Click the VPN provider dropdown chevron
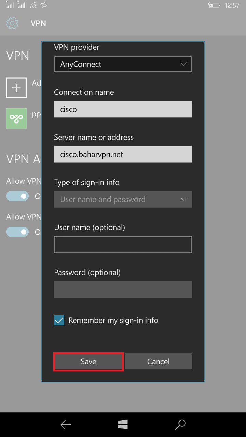Viewport: 246px width, 437px height. point(183,64)
